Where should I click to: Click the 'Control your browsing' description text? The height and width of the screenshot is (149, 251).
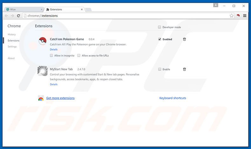(x=95, y=77)
